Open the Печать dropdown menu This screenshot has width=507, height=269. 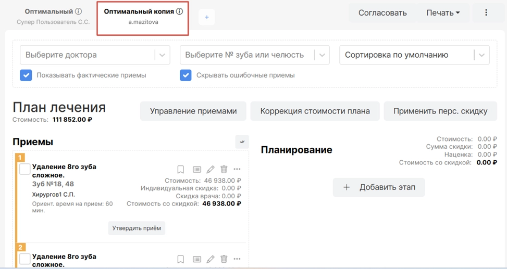pyautogui.click(x=442, y=13)
